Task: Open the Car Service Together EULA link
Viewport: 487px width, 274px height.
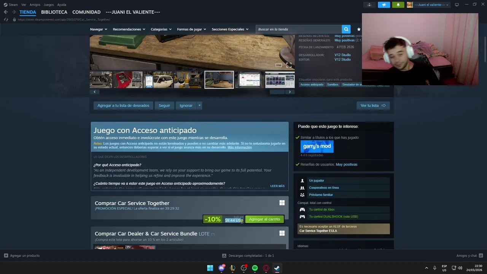Action: (318, 231)
